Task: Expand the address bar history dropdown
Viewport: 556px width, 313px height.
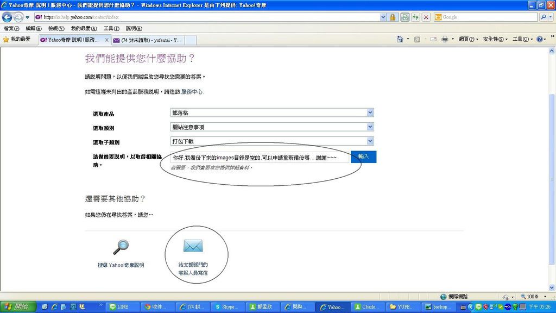Action: (383, 17)
